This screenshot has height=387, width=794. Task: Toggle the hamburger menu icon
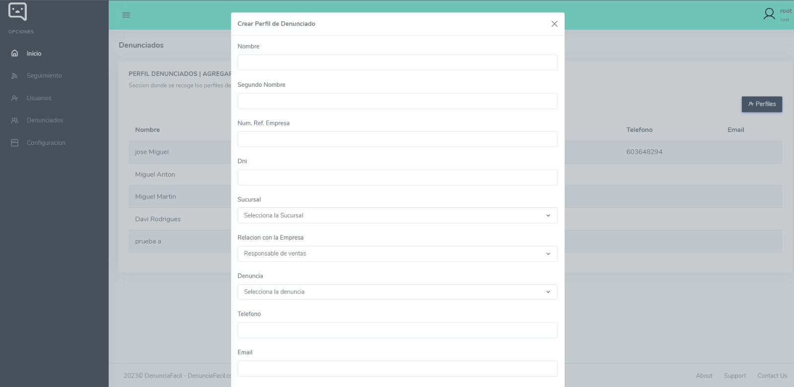tap(126, 15)
